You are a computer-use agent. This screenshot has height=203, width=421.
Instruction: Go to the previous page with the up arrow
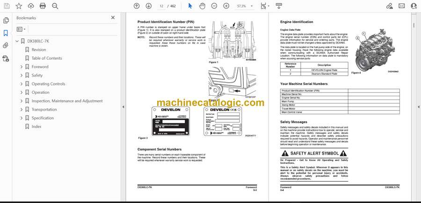point(137,6)
